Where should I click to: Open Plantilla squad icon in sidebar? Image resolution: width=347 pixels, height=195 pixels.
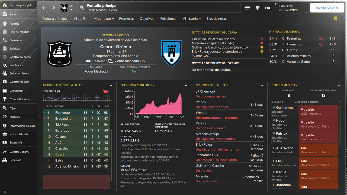[5, 24]
